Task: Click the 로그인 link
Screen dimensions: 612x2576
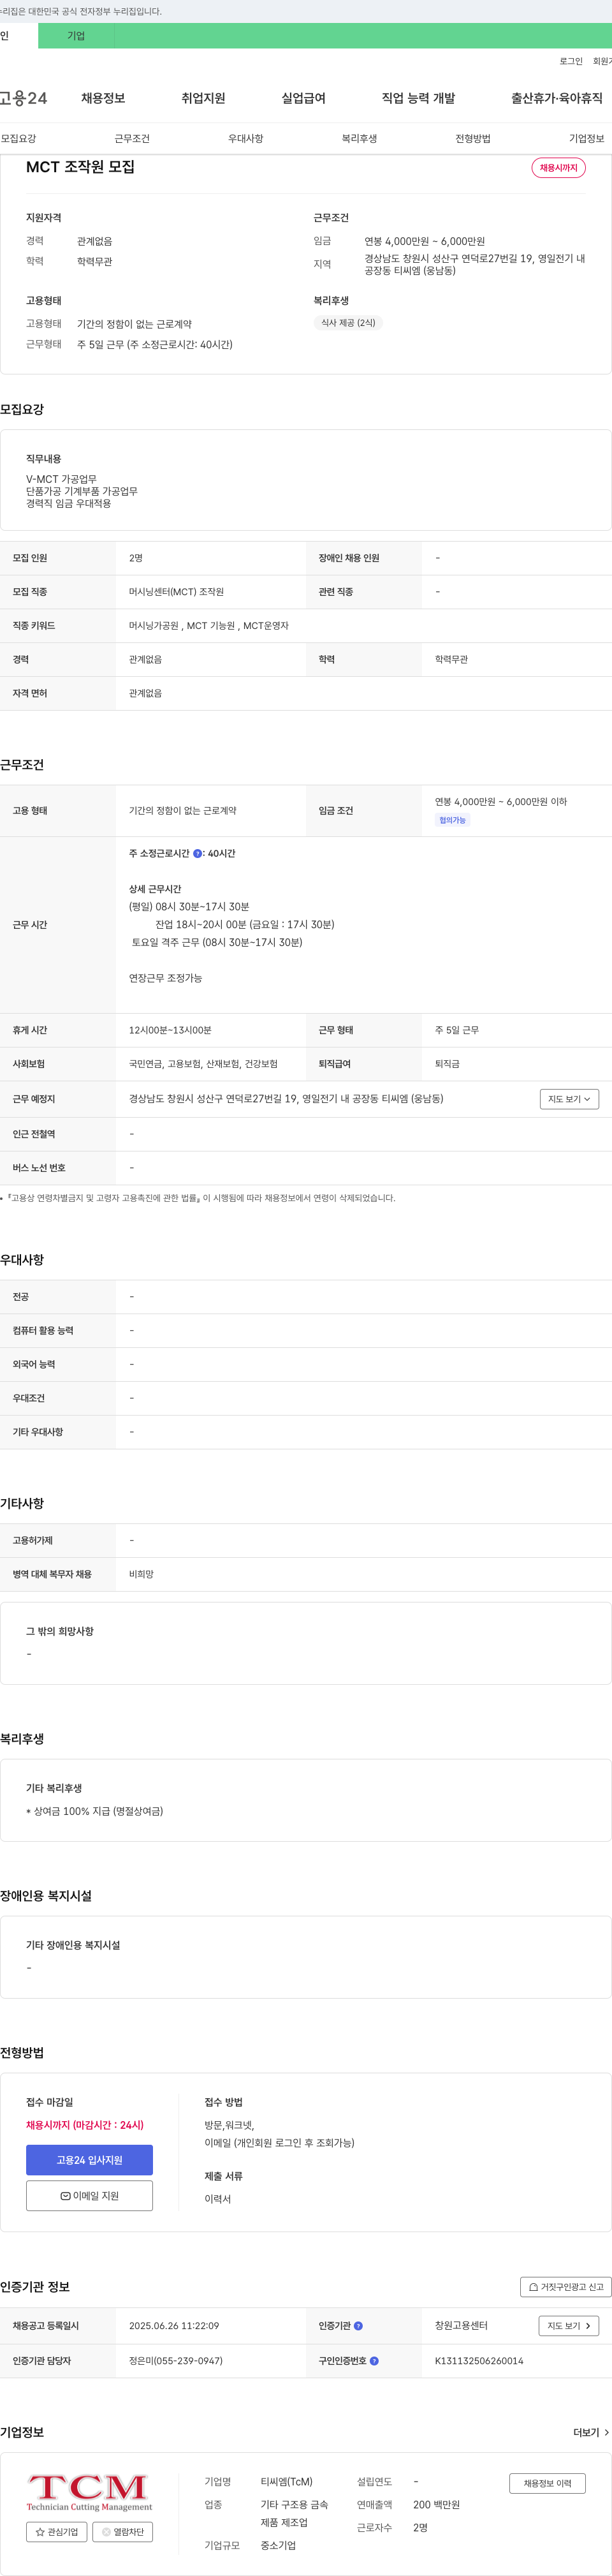Action: pyautogui.click(x=571, y=61)
